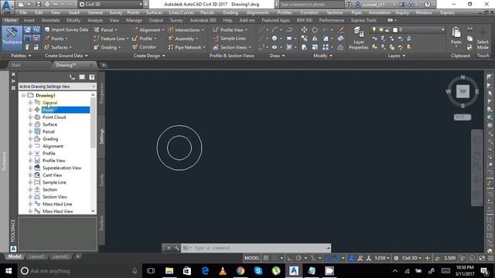Click the ViewCube TOP face
The image size is (495, 278).
click(x=463, y=91)
